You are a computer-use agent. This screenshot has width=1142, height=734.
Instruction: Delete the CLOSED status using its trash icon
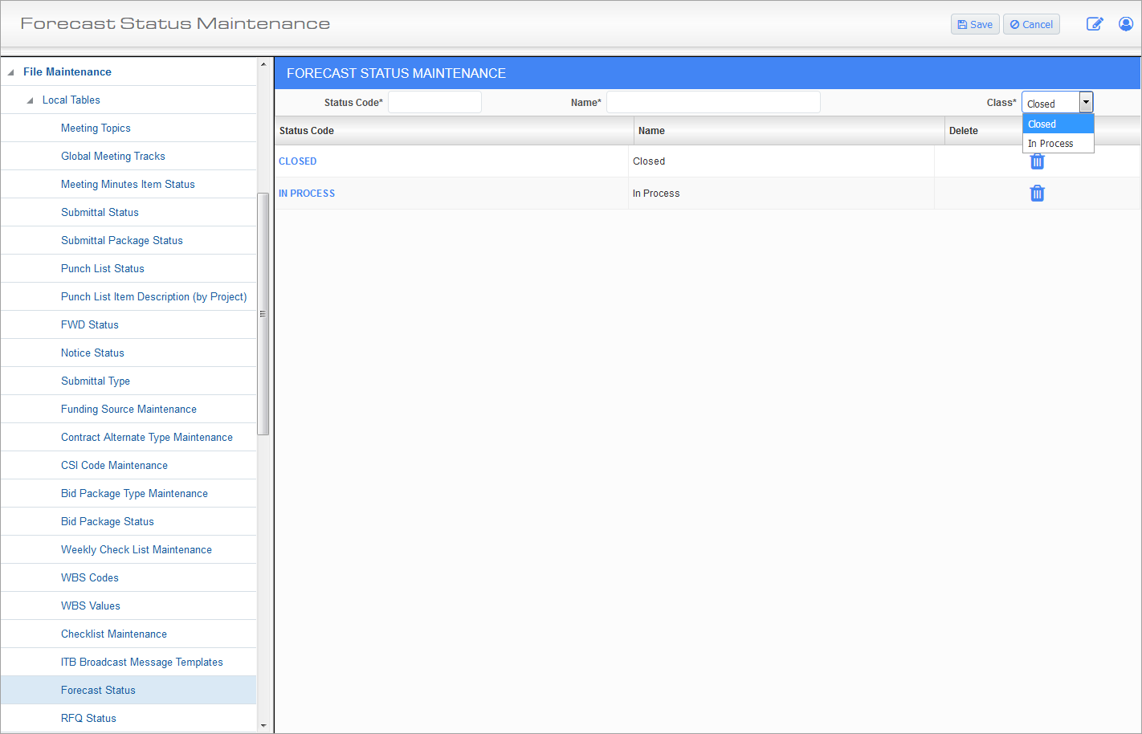[x=1037, y=161]
